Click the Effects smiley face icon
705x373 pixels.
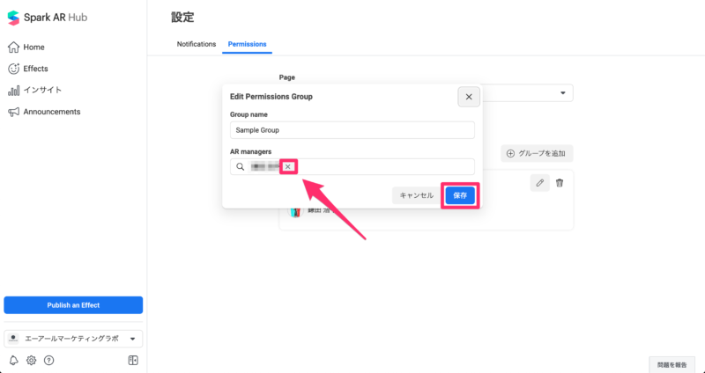point(14,69)
